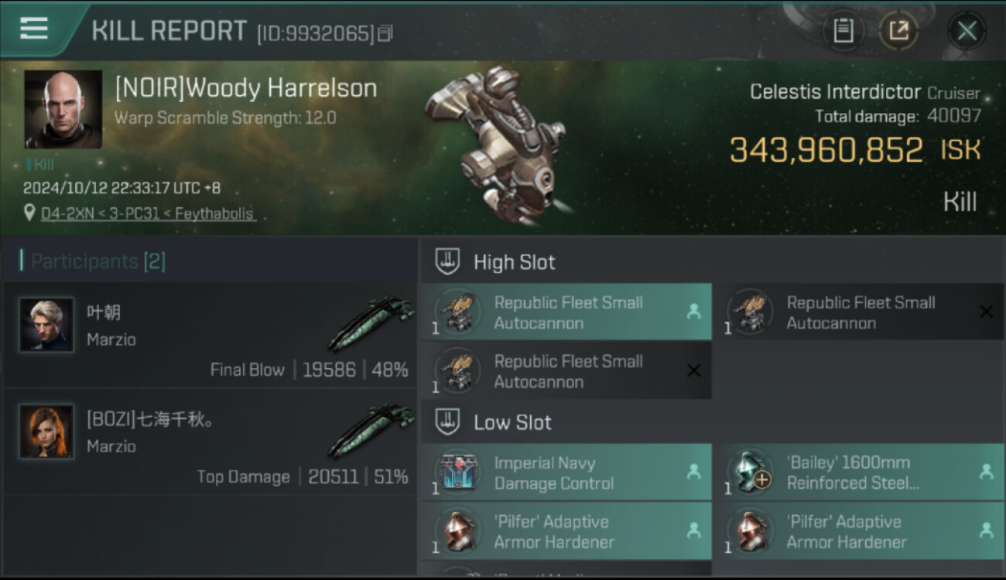Click the Low Slot section icon

tap(447, 421)
